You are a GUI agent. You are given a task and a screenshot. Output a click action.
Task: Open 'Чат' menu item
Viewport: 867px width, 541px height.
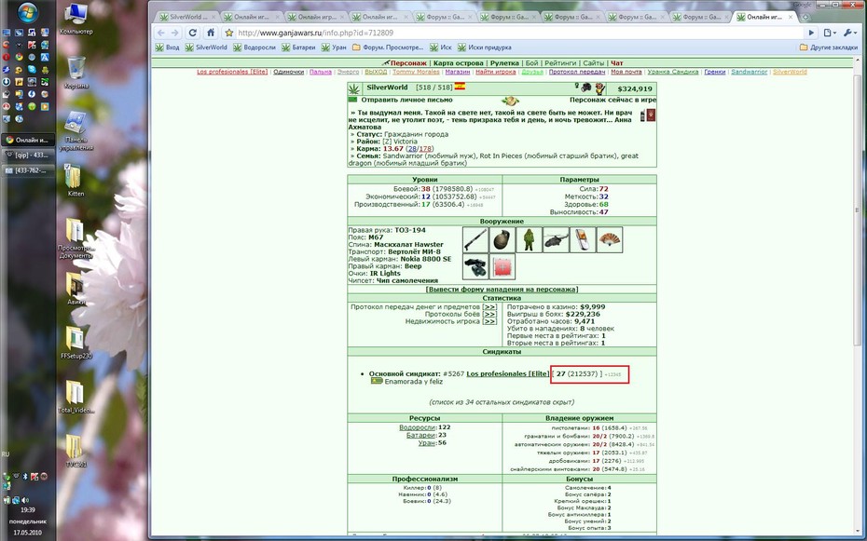616,63
